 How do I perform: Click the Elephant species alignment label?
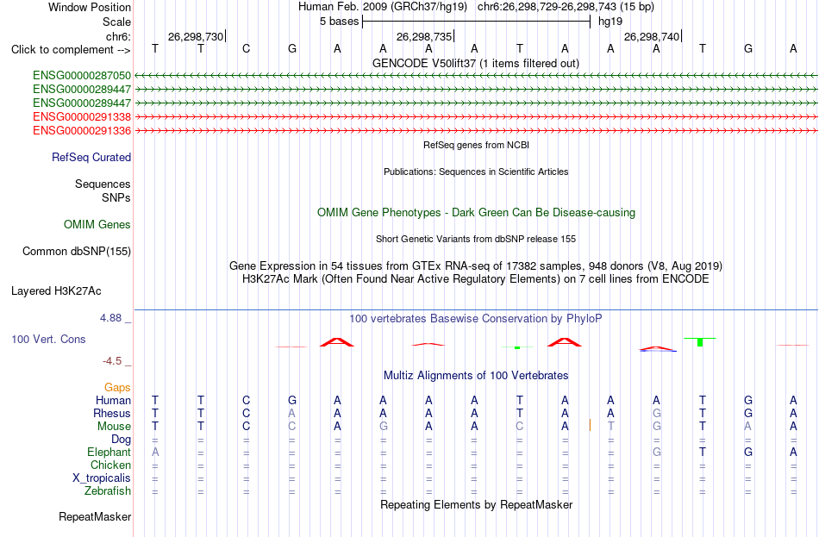click(109, 453)
